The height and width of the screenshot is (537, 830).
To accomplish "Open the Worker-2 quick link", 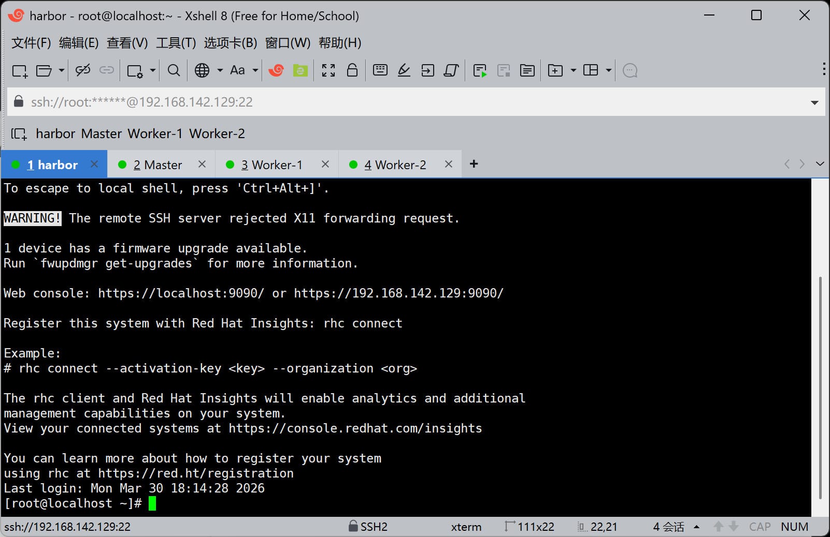I will pos(217,134).
